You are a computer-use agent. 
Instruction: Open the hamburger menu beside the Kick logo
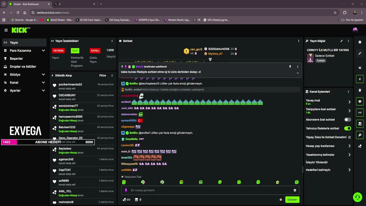6,30
